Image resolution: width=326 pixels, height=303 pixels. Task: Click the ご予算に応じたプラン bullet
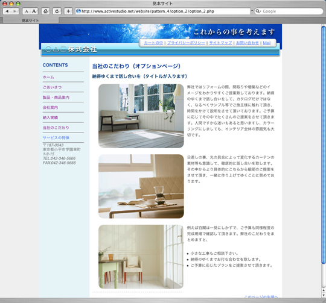(x=231, y=265)
